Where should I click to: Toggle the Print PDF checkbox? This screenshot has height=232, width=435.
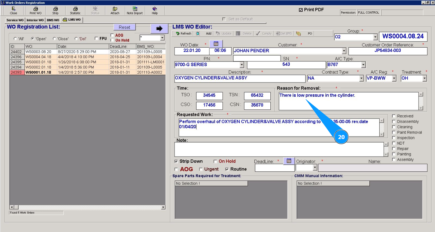point(300,10)
